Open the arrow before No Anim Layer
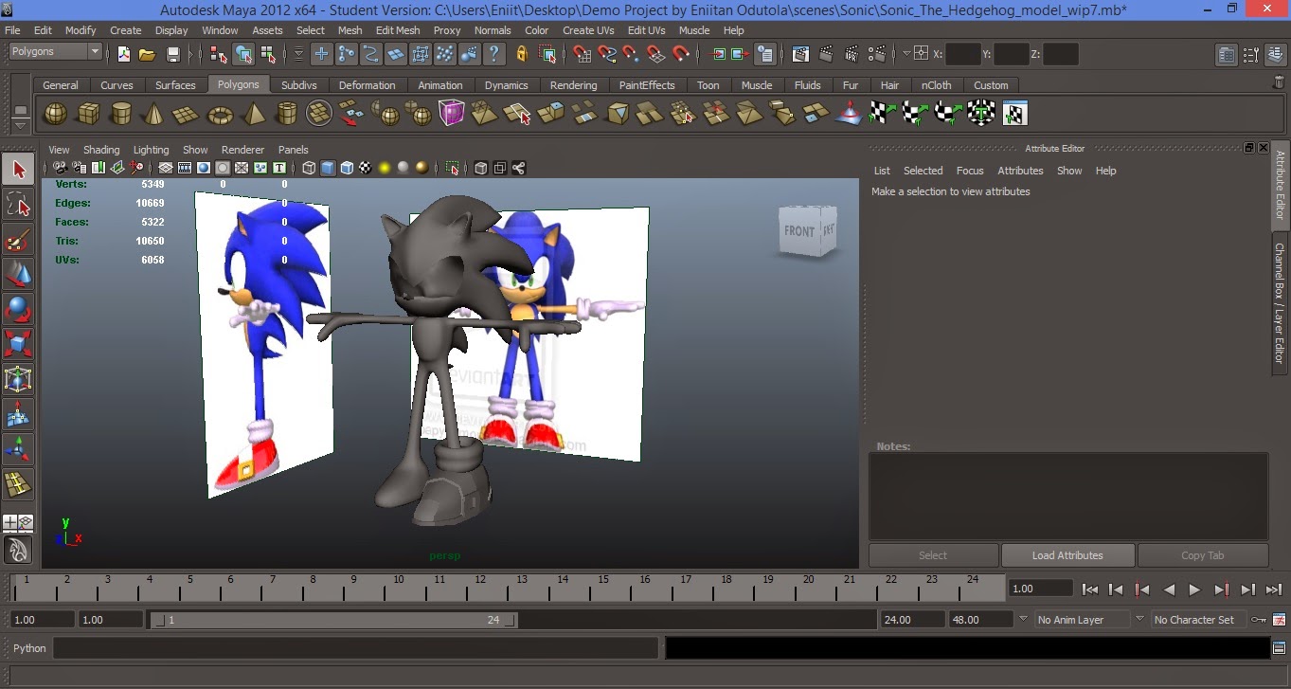The image size is (1291, 689). 1022,619
